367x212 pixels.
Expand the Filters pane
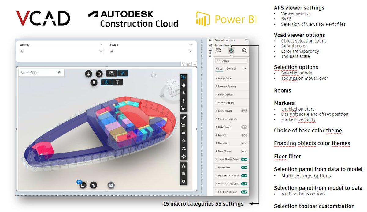[210, 51]
